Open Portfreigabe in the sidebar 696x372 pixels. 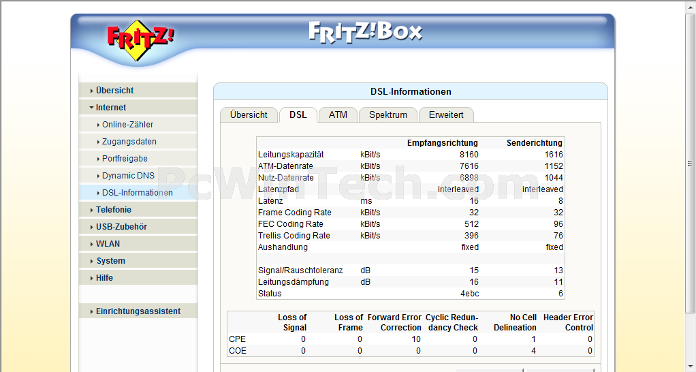138,159
